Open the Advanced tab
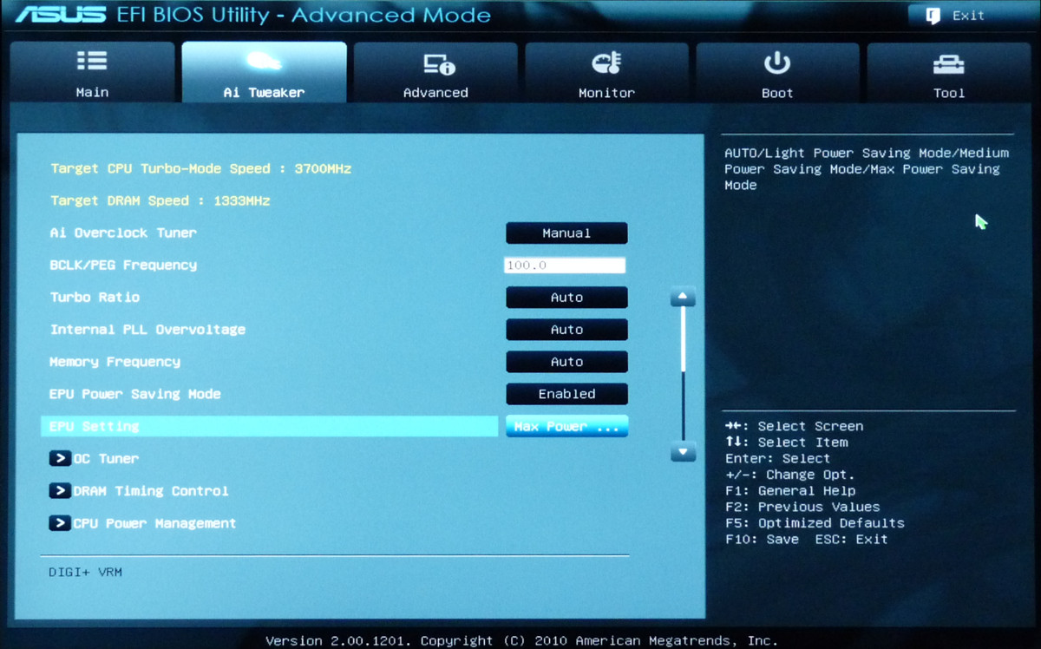 (x=435, y=73)
